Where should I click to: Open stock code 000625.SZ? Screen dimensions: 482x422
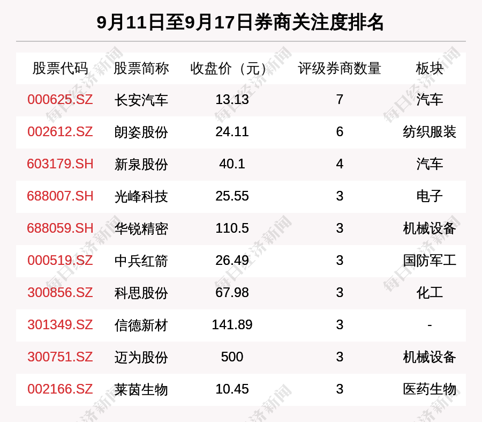pos(60,99)
